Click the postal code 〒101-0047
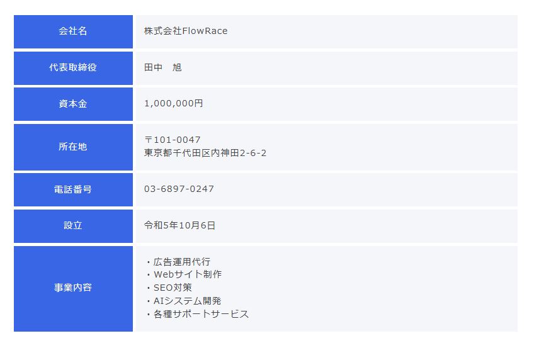 (x=173, y=140)
